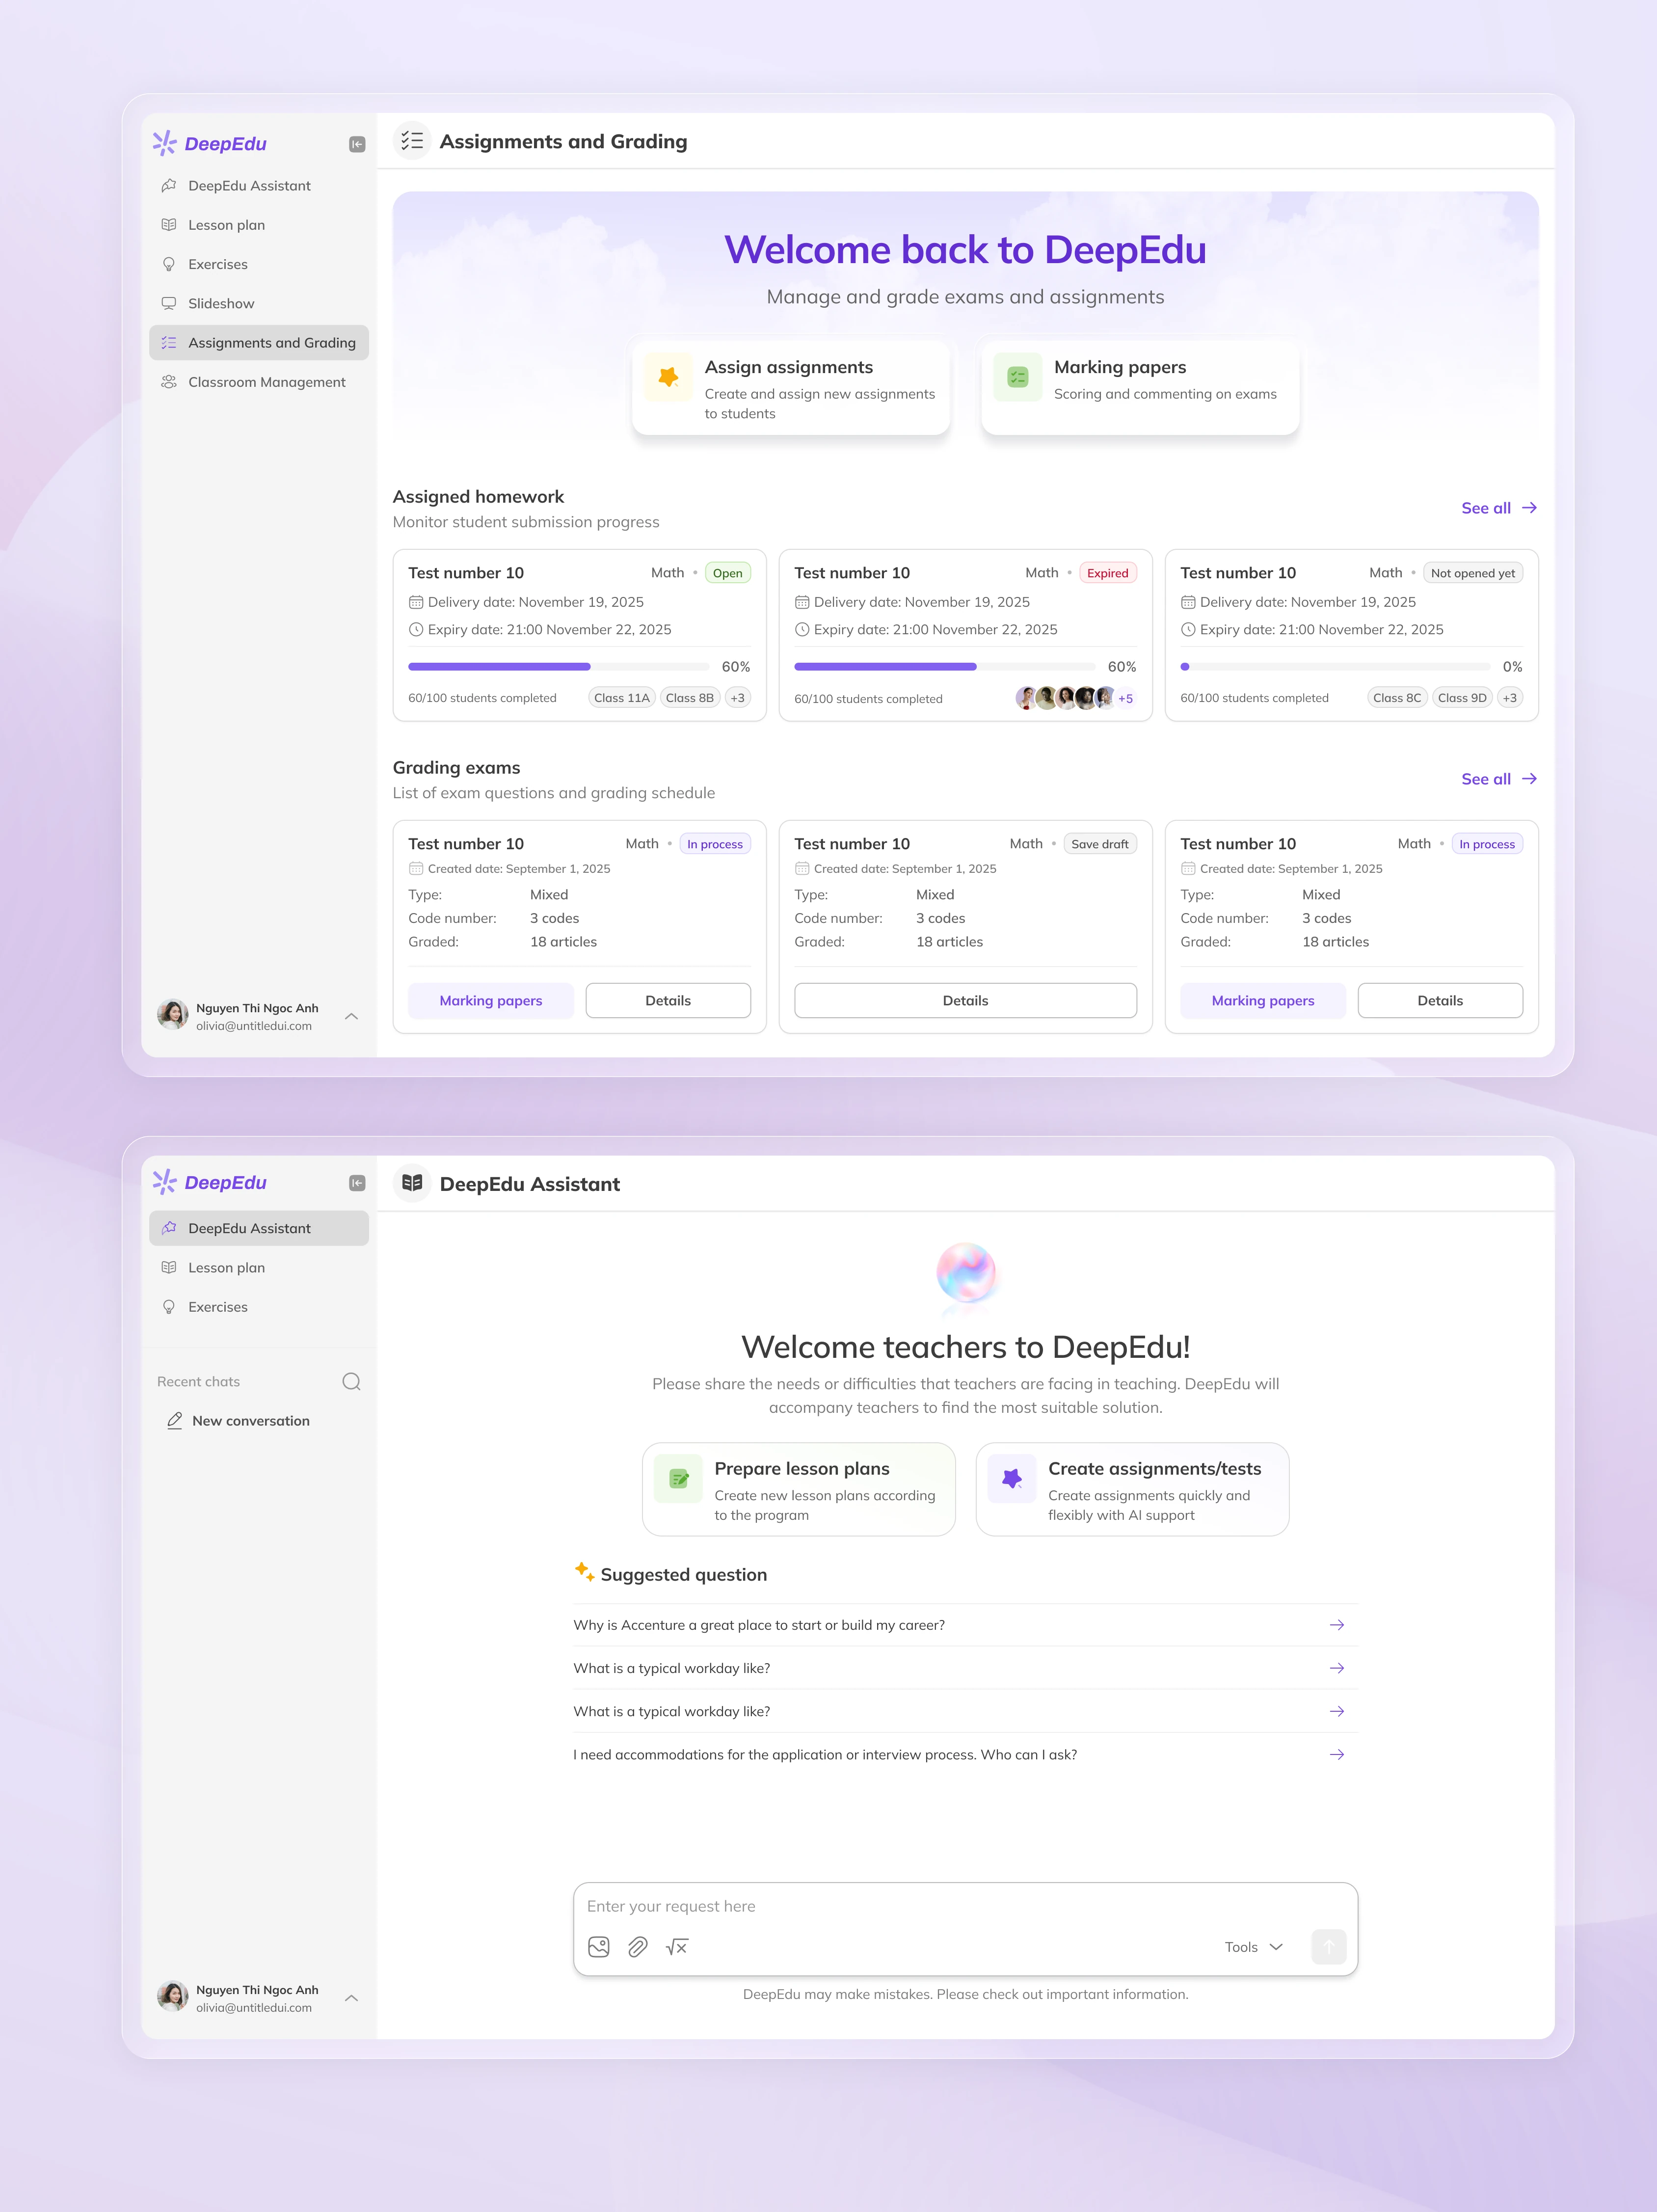The image size is (1657, 2212).
Task: Click the "Suggested question" heading
Action: pos(684,1575)
